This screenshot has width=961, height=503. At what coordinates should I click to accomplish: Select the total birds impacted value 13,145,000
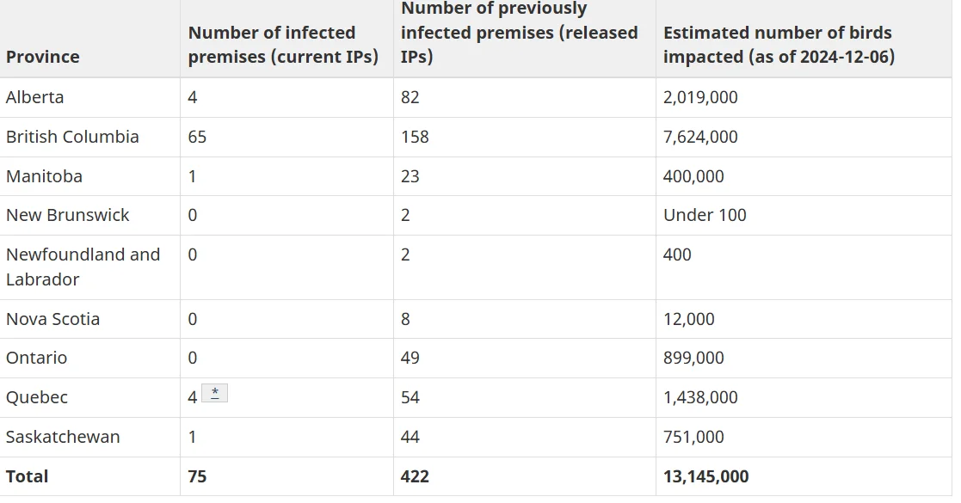[x=706, y=476]
